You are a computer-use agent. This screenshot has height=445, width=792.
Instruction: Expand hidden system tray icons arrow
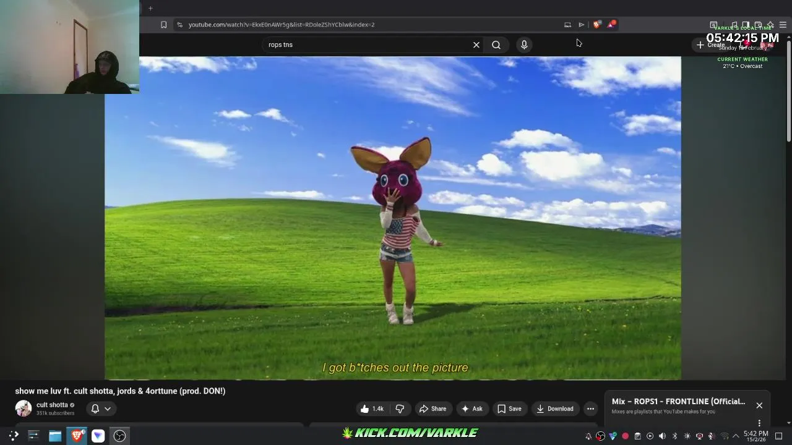(x=736, y=436)
